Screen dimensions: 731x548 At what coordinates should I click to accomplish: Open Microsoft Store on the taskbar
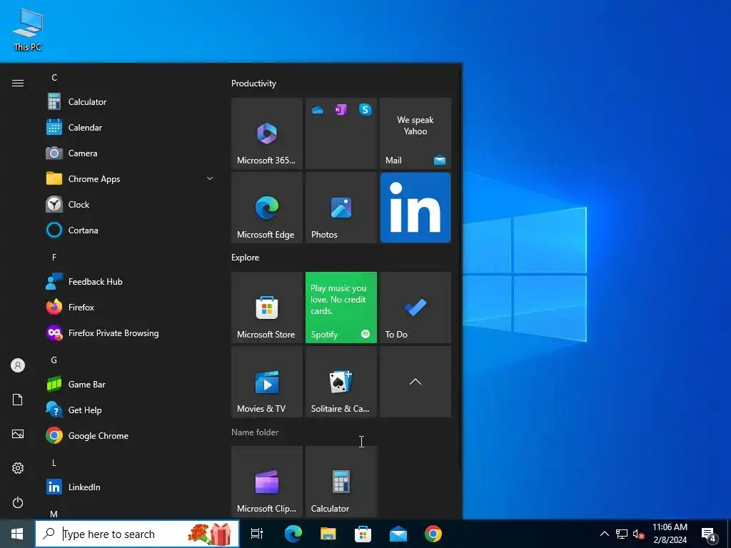363,534
